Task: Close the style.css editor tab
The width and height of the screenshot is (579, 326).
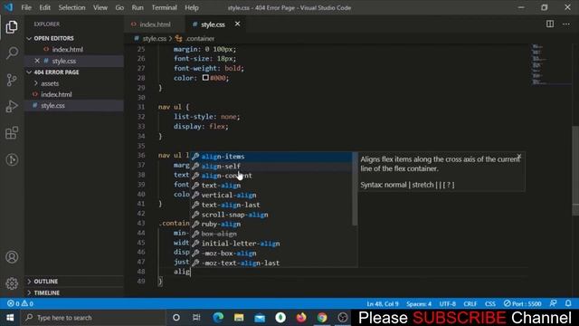Action: (237, 24)
